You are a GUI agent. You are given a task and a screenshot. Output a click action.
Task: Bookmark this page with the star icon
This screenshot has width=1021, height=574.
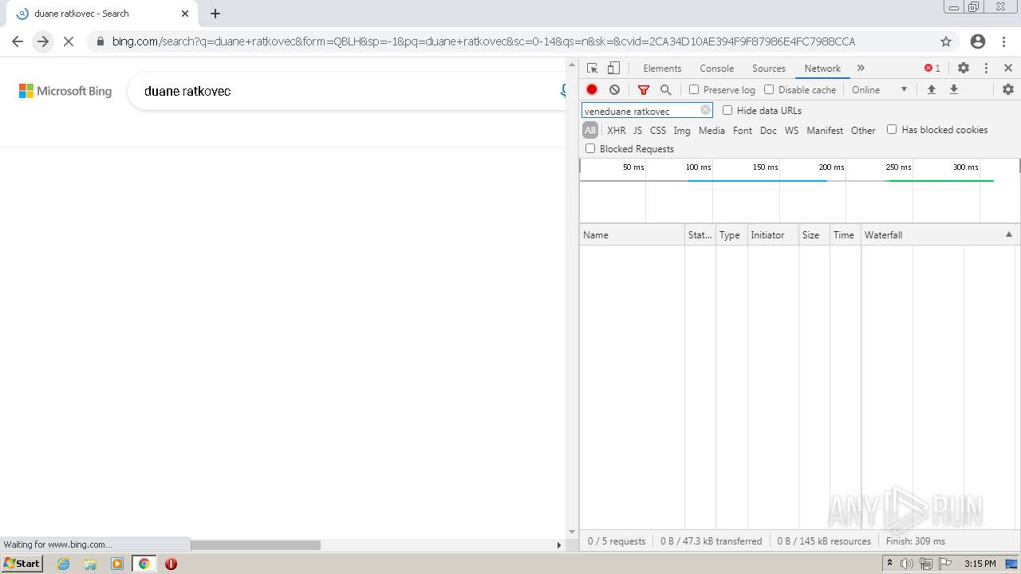[946, 41]
